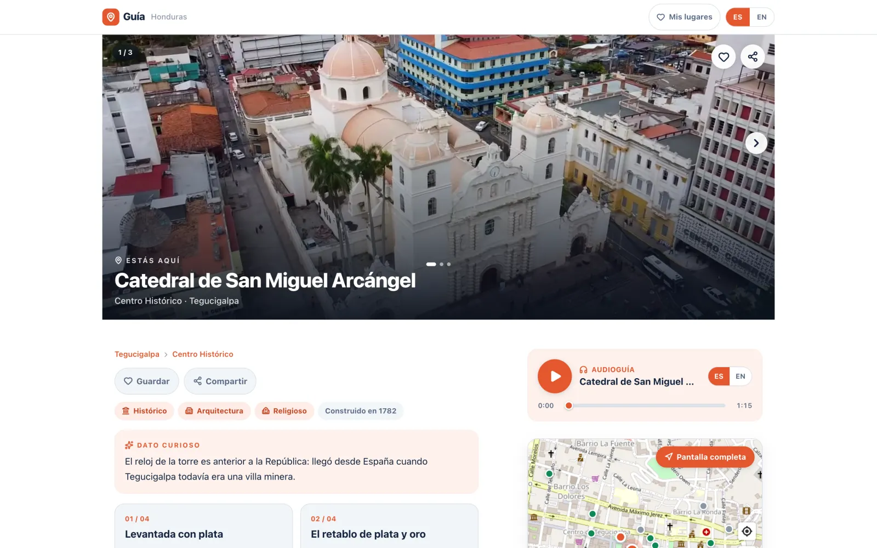Filter by the Histórico tag

(x=144, y=411)
